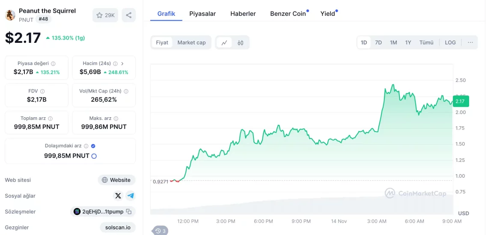Open the chart events badge showing 3
Image resolution: width=488 pixels, height=235 pixels.
pos(161,231)
